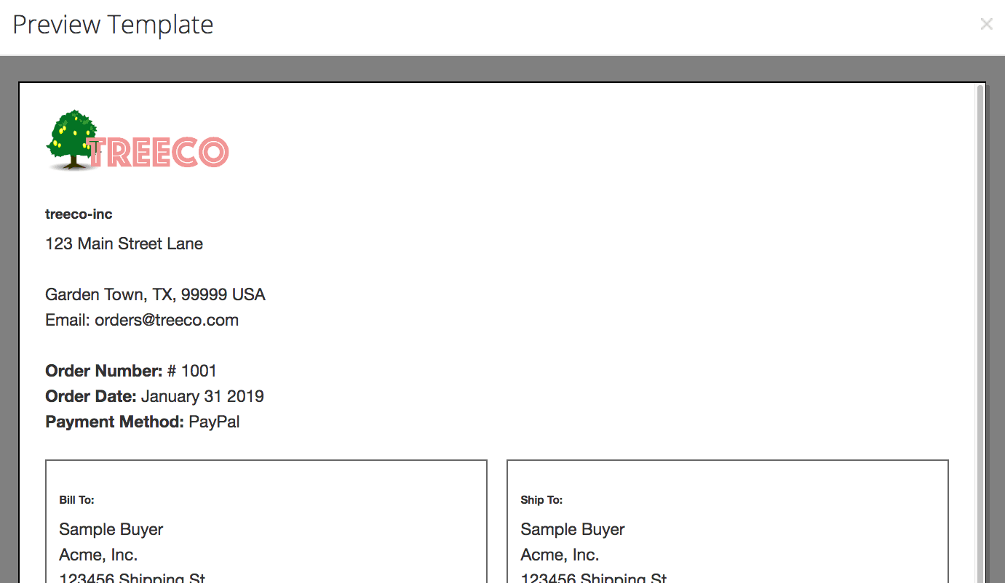Click the Payment Method PayPal line
The width and height of the screenshot is (1005, 583).
(x=143, y=422)
